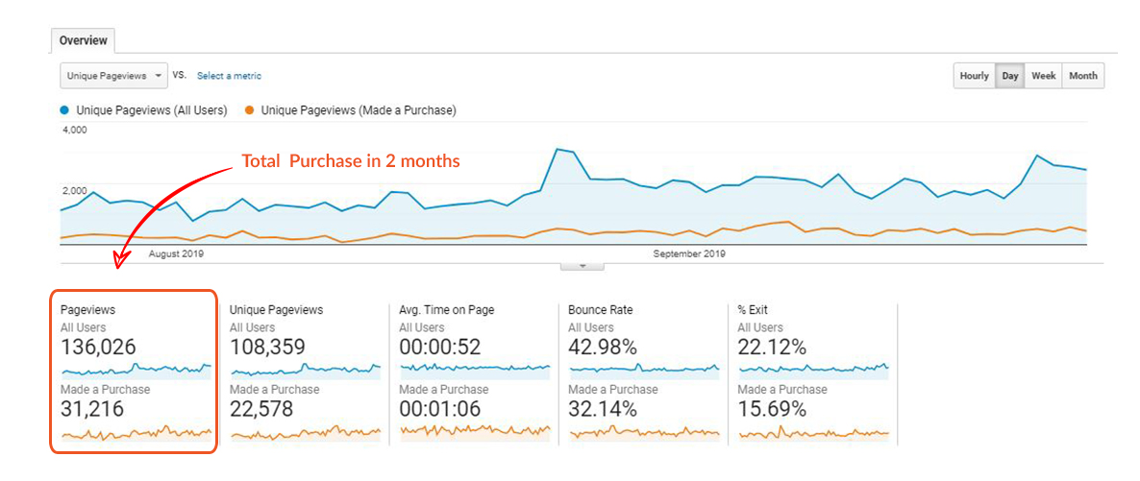Click the blue % Exit sparkline
1140x481 pixels.
click(813, 369)
